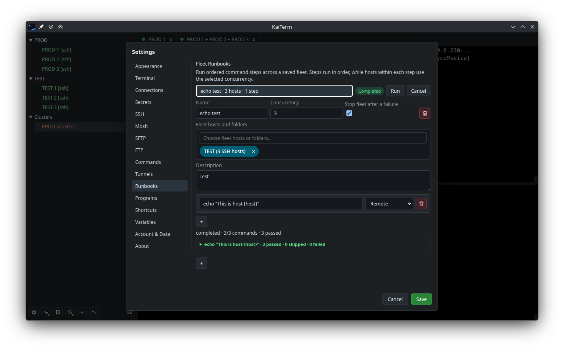Click the Choose fleet hosts or folders field
The width and height of the screenshot is (564, 351).
click(x=313, y=138)
